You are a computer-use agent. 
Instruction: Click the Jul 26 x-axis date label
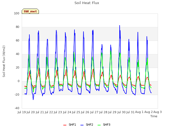(85, 112)
